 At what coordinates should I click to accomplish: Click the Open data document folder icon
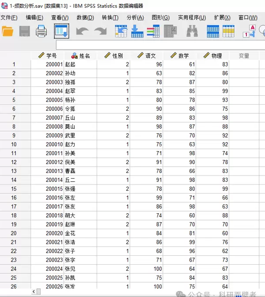8,31
